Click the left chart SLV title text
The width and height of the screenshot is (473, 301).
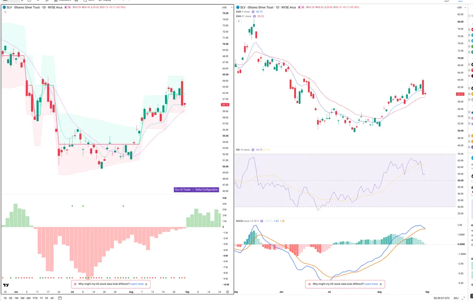point(34,7)
